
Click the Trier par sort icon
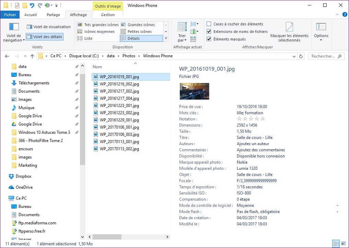(x=182, y=27)
